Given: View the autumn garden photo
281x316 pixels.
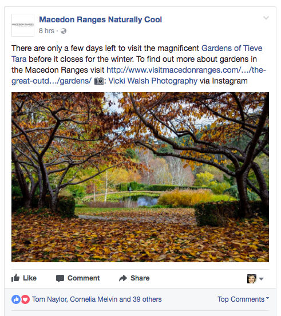Looking at the screenshot, I should tap(140, 177).
